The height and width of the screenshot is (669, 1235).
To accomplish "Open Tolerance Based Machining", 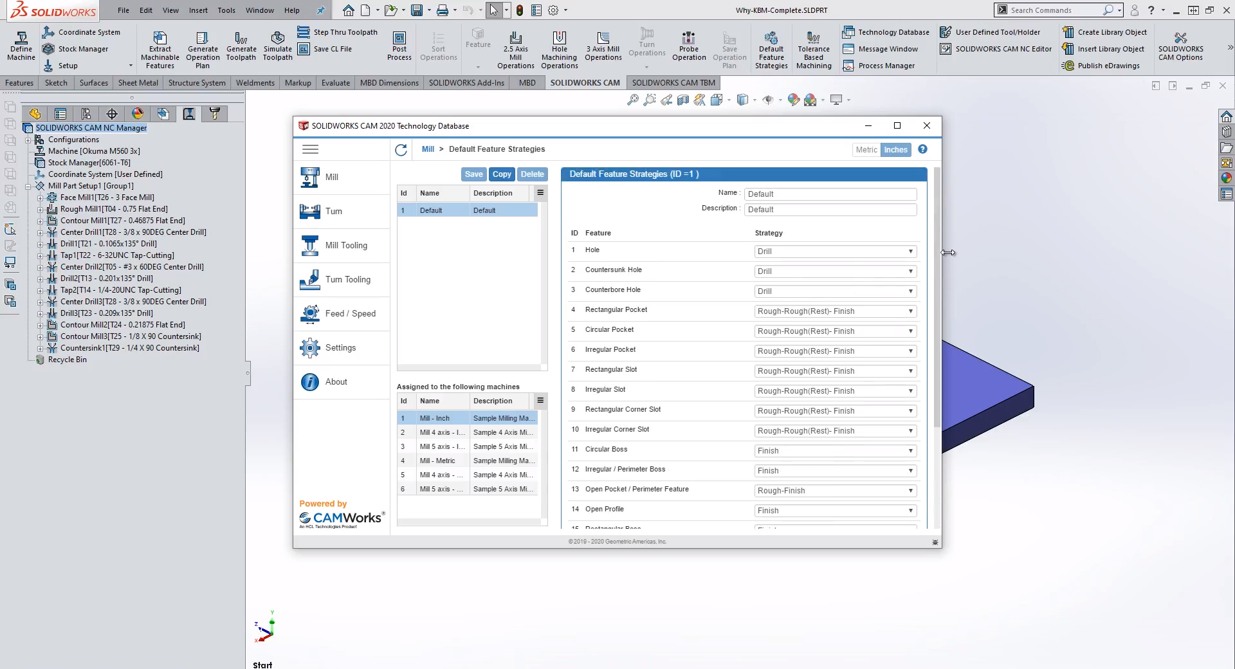I will click(x=814, y=49).
